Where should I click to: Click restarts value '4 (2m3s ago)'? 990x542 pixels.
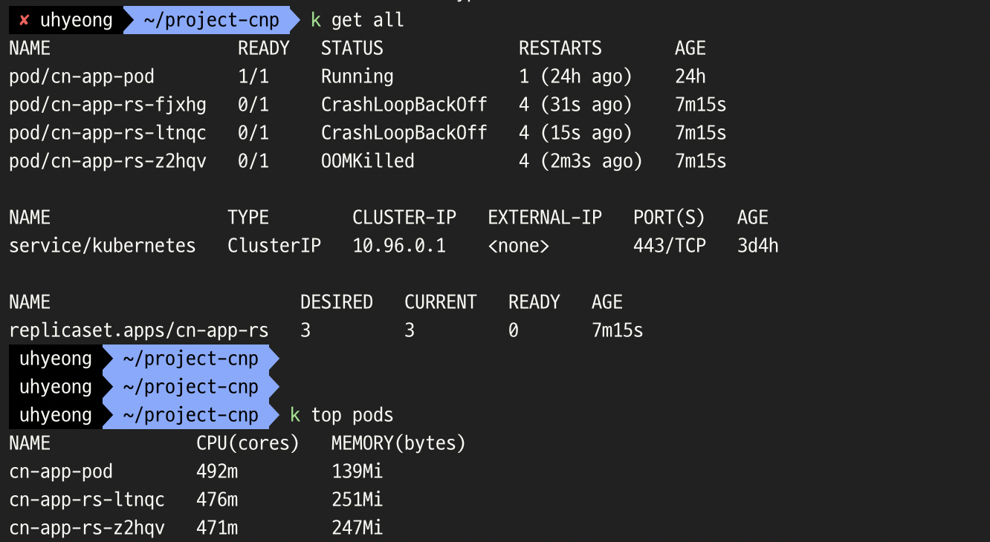[x=580, y=161]
